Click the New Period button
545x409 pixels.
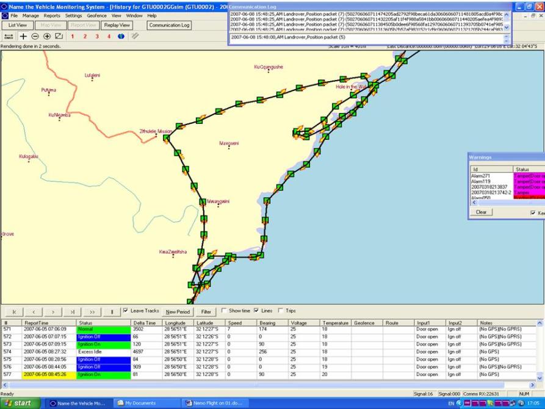click(178, 311)
